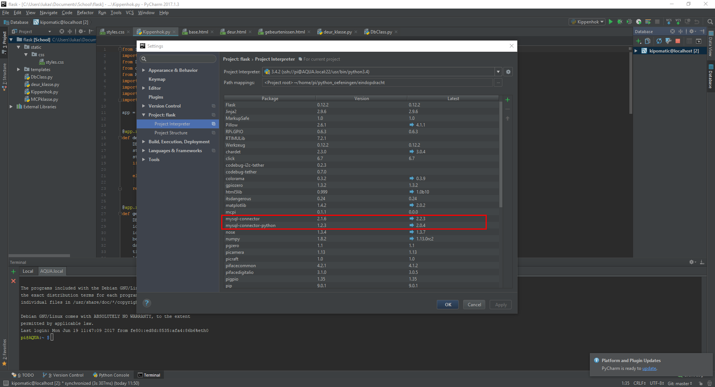Expand External Libraries in project tree

[x=11, y=107]
